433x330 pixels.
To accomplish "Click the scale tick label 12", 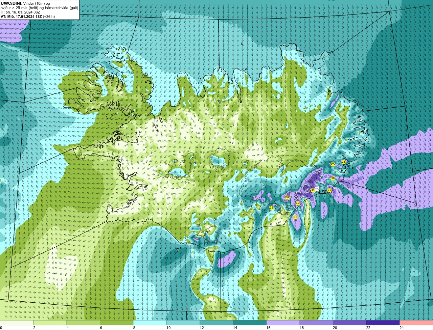I will 202,328.
